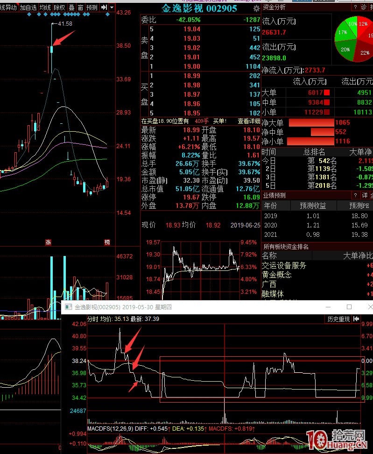Maximize the 金逸影视 2019-05-30 intraday window
This screenshot has height=454, width=373.
[x=349, y=307]
